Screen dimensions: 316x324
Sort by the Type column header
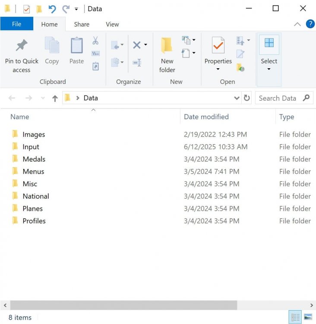(296, 117)
